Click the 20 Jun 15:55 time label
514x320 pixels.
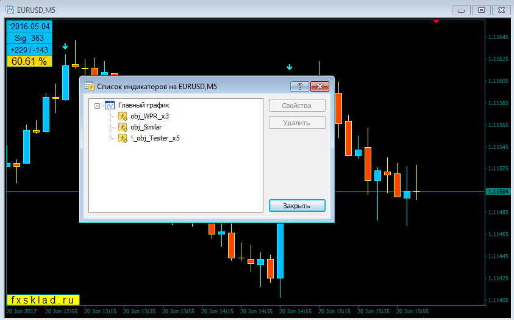click(412, 311)
